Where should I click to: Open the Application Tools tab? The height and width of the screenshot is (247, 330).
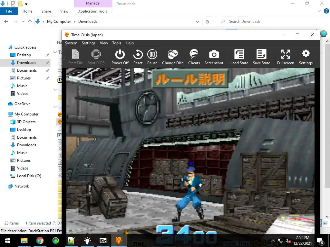click(92, 11)
